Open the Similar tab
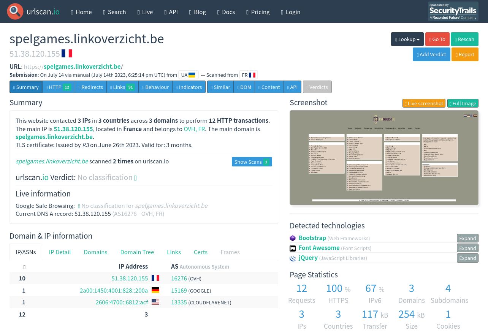Viewport: 488px width, 334px height. click(x=220, y=87)
